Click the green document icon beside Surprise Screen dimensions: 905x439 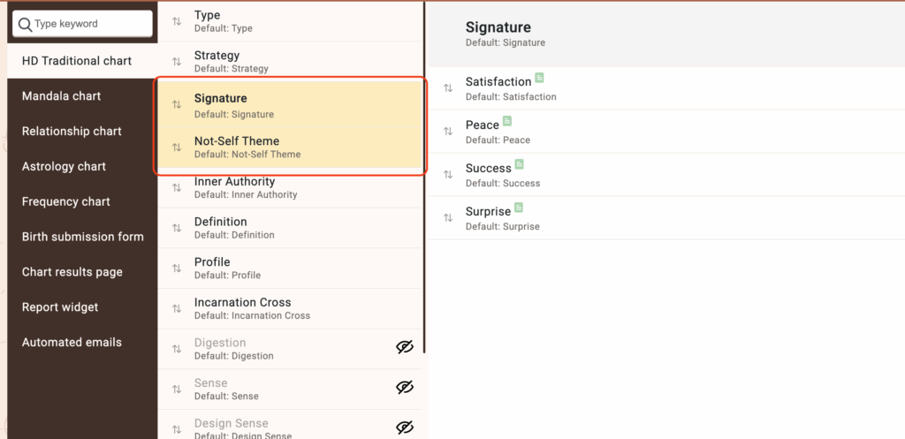(519, 208)
